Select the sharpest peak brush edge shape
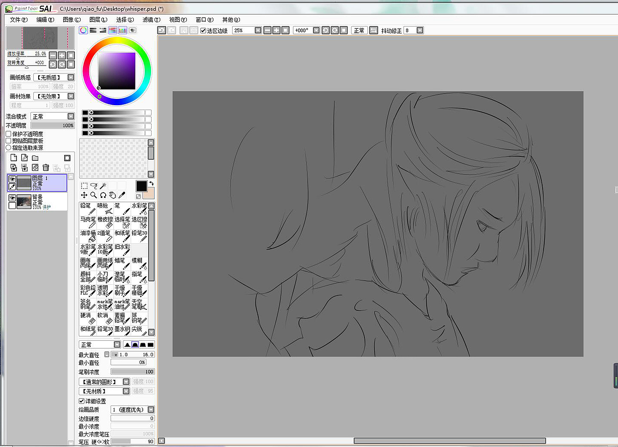The height and width of the screenshot is (447, 618). 127,345
